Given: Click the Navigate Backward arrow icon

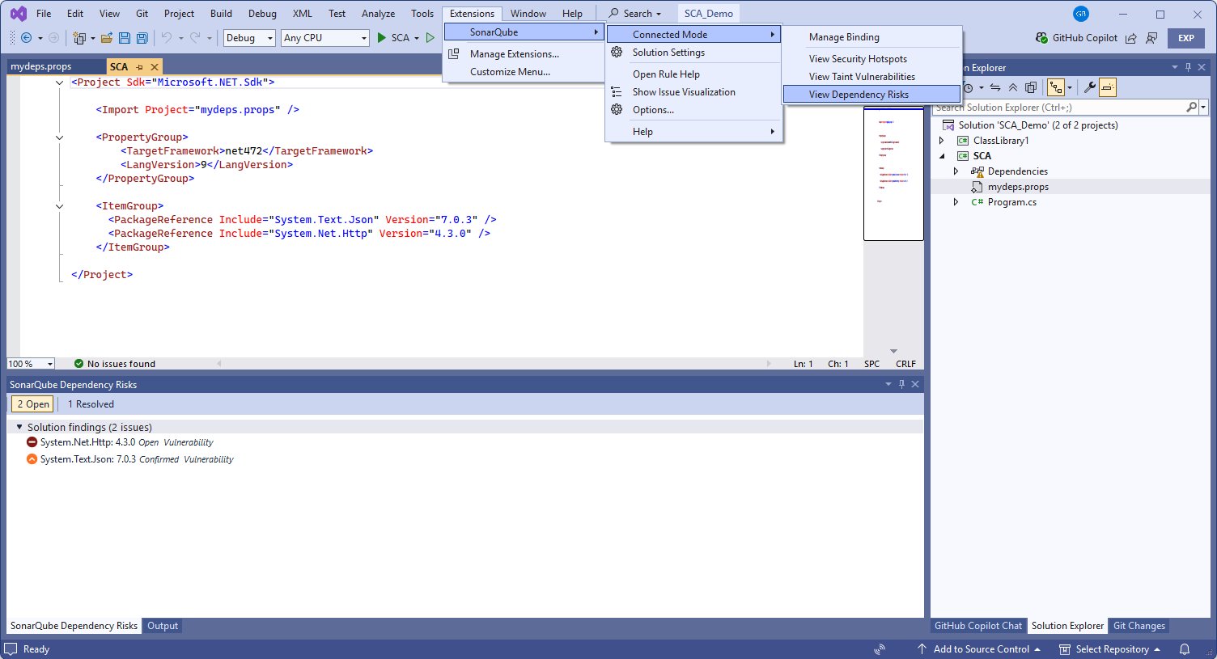Looking at the screenshot, I should (26, 38).
